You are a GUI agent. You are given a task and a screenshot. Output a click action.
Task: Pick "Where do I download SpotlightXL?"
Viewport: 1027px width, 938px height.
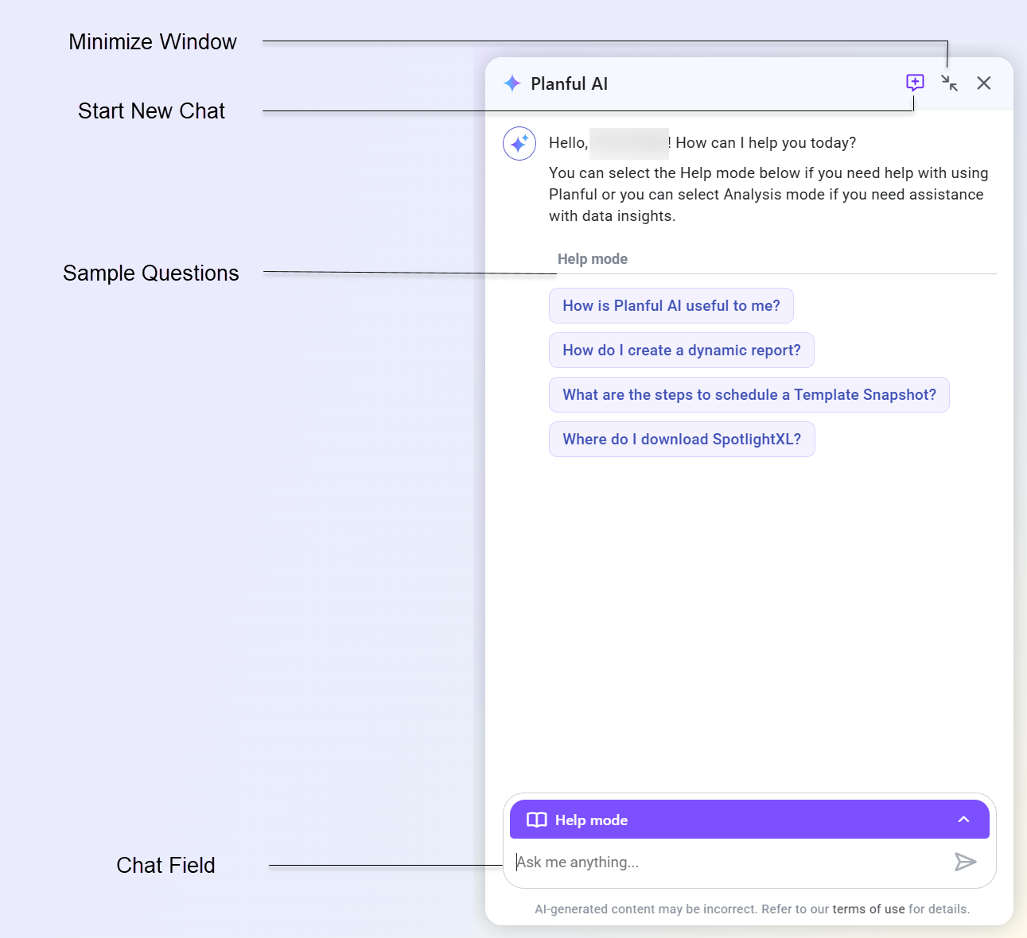(x=682, y=440)
